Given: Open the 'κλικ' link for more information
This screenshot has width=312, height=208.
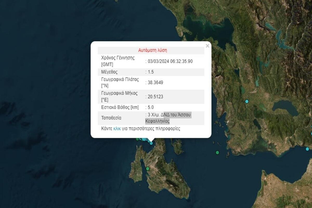Looking at the screenshot, I should tap(117, 128).
